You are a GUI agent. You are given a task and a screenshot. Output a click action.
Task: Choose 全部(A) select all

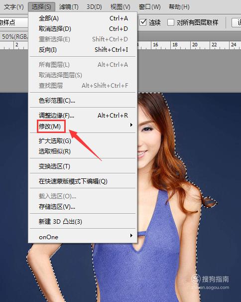[83, 18]
